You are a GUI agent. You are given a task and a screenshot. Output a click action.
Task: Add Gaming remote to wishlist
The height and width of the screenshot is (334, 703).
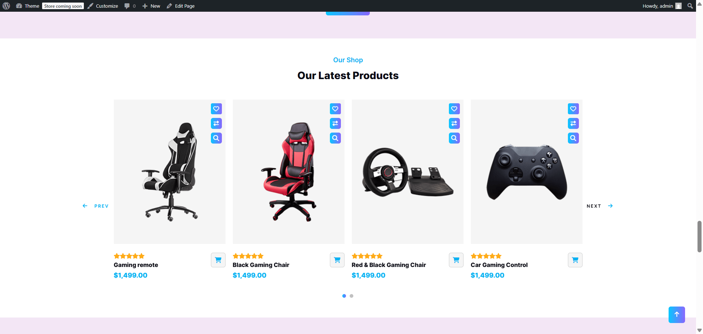pos(216,109)
